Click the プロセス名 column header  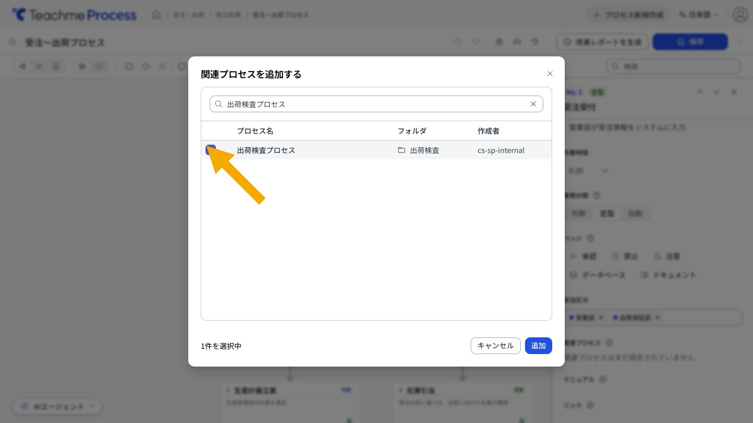coord(255,131)
